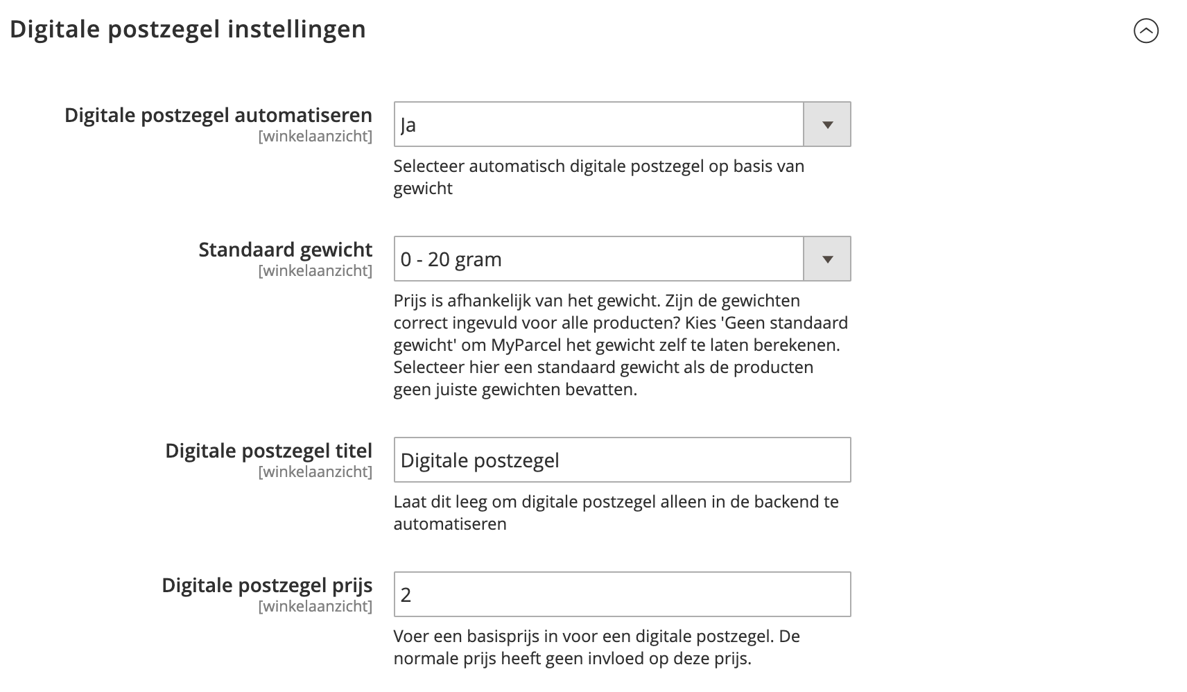This screenshot has width=1187, height=692.
Task: Click the [winkelaanzicht] label under Standaard gewicht
Action: [x=315, y=272]
